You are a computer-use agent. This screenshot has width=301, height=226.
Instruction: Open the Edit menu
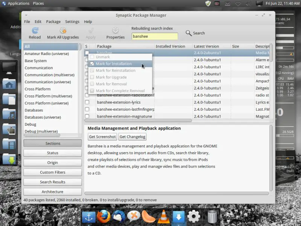coord(38,22)
